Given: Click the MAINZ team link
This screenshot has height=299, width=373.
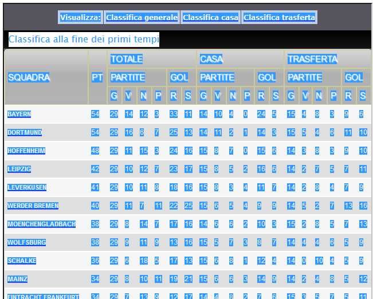Looking at the screenshot, I should [17, 279].
